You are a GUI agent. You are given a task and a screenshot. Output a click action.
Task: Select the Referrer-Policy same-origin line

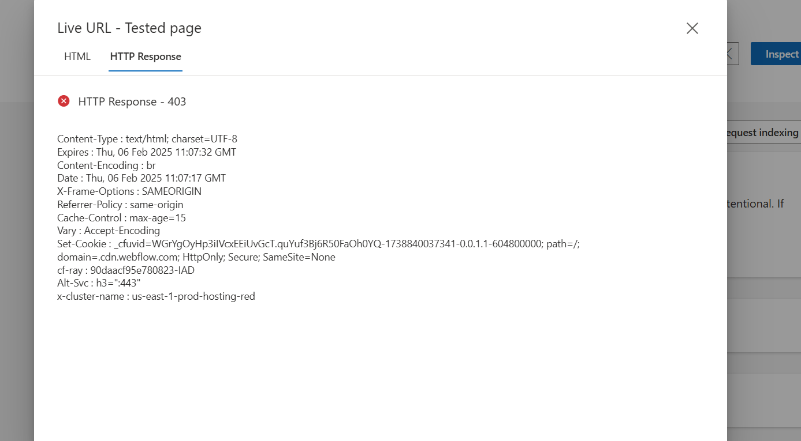[120, 204]
